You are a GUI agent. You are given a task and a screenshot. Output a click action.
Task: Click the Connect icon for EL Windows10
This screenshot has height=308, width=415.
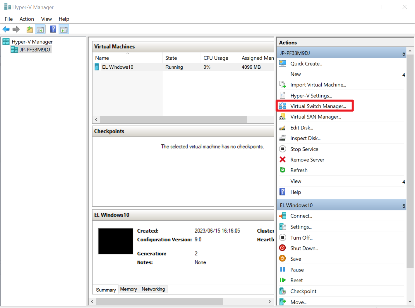282,216
